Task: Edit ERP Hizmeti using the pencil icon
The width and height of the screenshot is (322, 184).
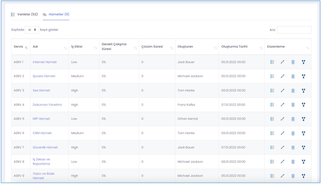Action: coord(282,119)
